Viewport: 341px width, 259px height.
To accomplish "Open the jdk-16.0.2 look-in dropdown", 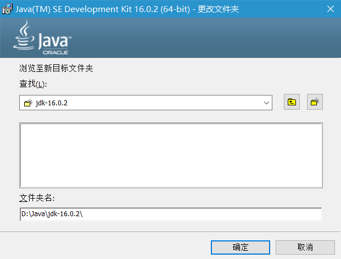I will click(x=146, y=103).
